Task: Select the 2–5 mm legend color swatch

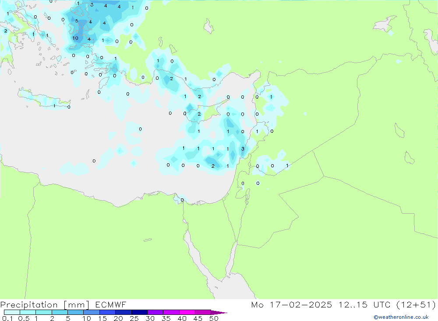Action: pyautogui.click(x=60, y=312)
